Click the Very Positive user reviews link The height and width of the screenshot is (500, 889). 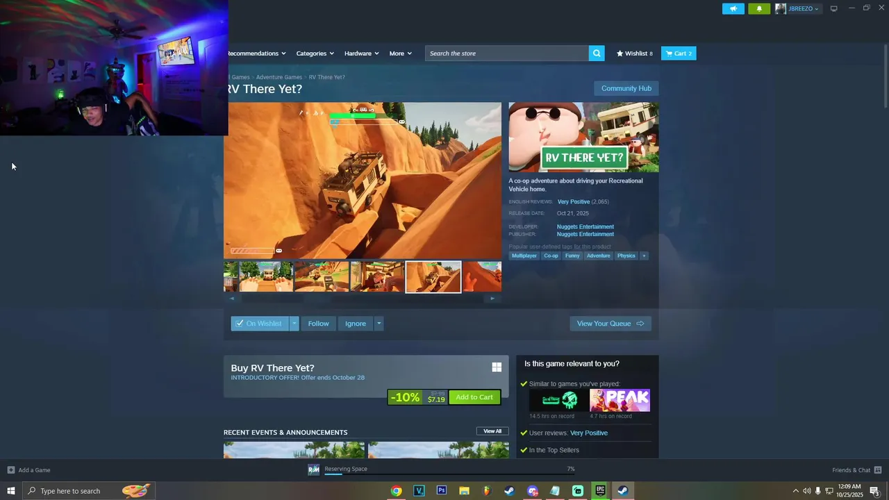(589, 433)
